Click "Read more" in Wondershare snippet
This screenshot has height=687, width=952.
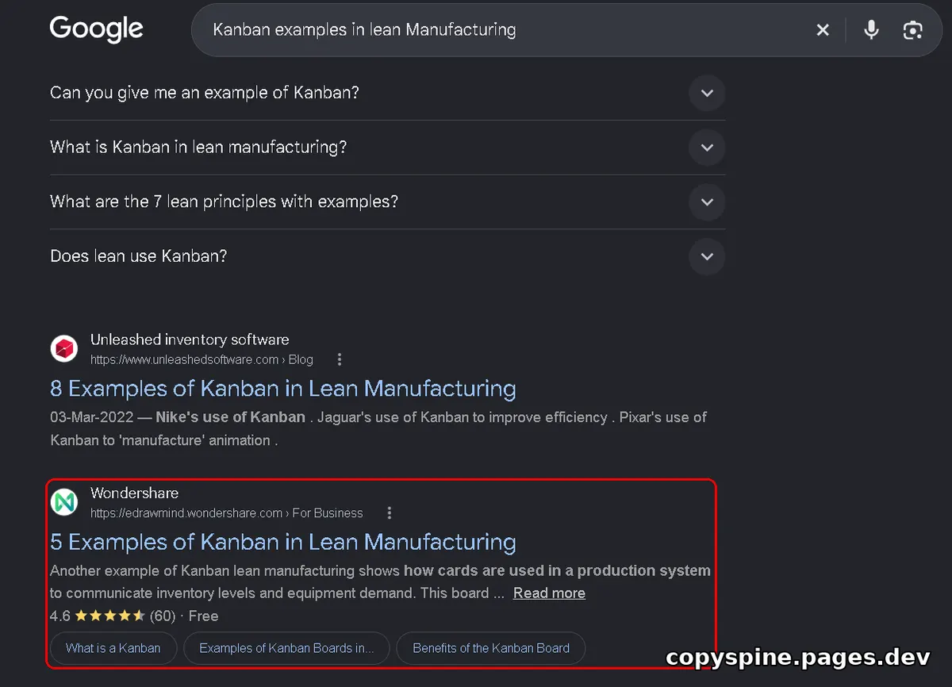pyautogui.click(x=549, y=593)
